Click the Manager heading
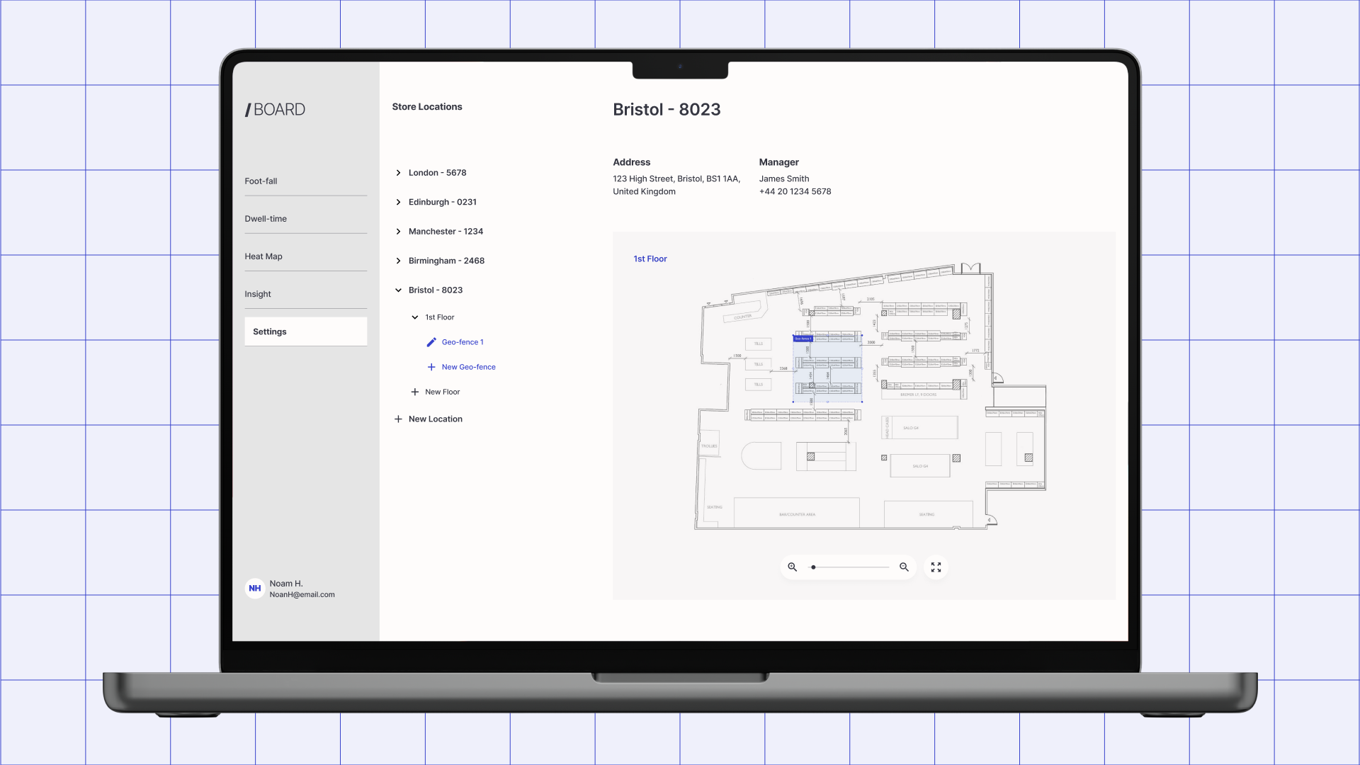The height and width of the screenshot is (765, 1360). pyautogui.click(x=779, y=162)
